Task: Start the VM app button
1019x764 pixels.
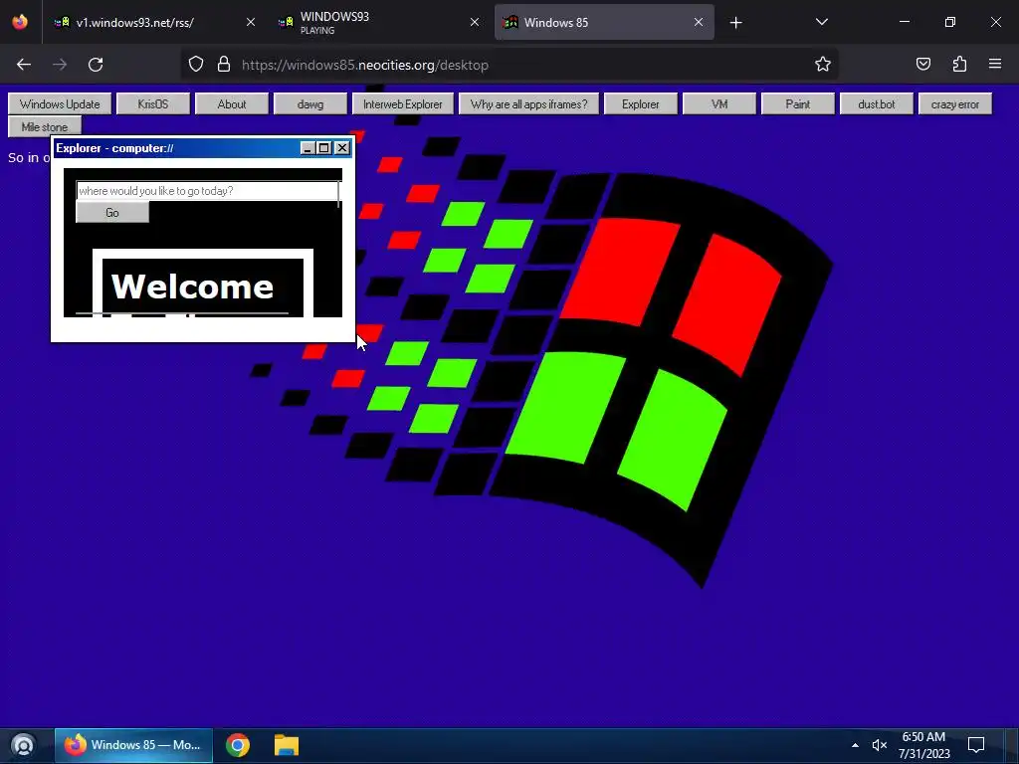Action: click(718, 103)
